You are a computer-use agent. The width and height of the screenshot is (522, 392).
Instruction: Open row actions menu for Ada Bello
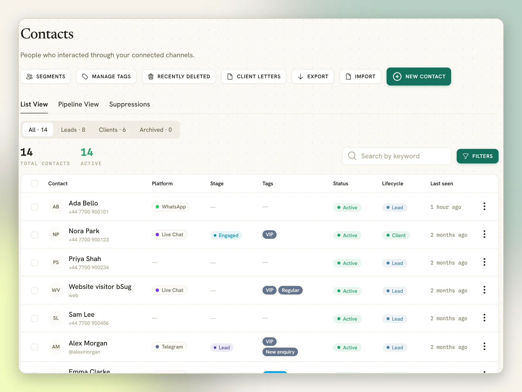(484, 206)
